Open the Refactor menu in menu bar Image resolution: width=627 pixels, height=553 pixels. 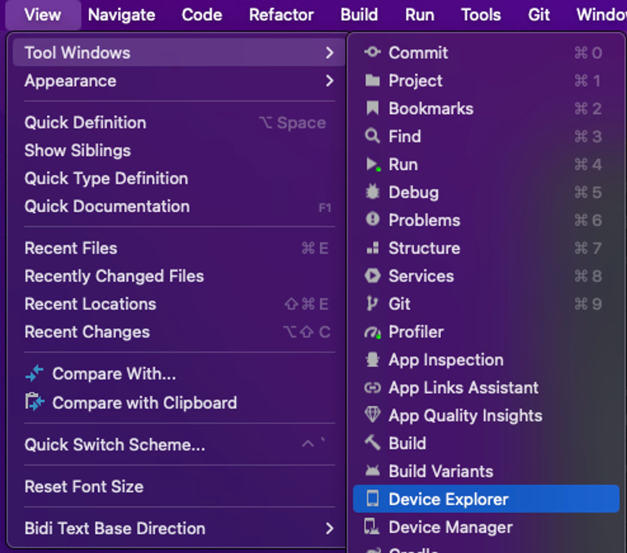pyautogui.click(x=281, y=15)
